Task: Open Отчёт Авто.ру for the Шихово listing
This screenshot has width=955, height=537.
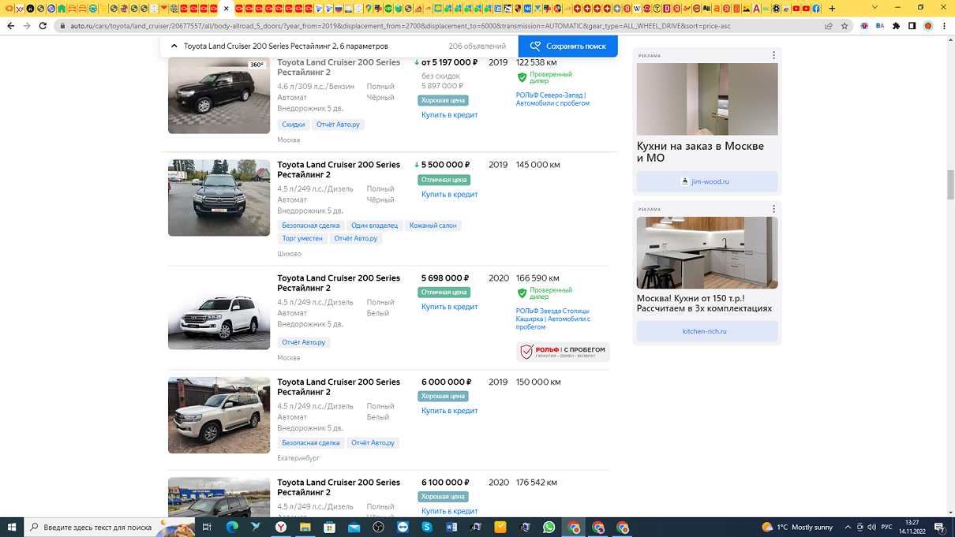Action: (355, 238)
